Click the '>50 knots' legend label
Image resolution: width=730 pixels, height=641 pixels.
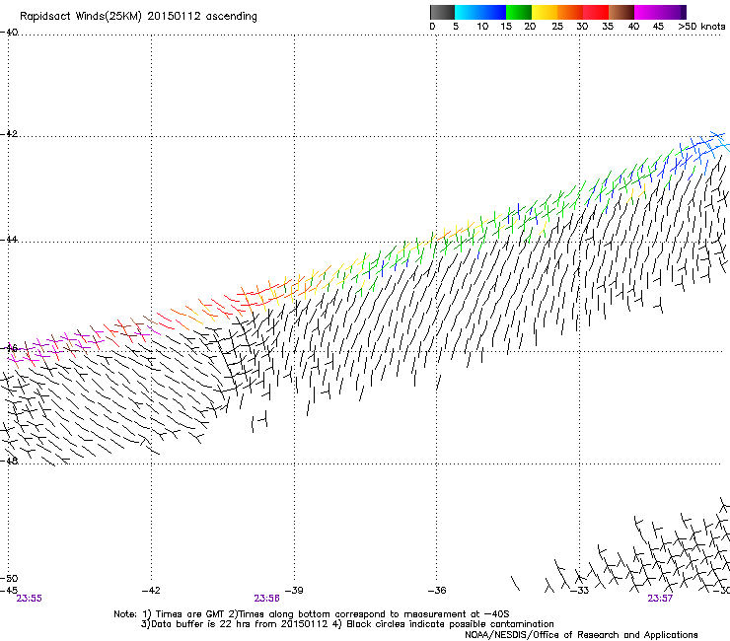point(701,26)
